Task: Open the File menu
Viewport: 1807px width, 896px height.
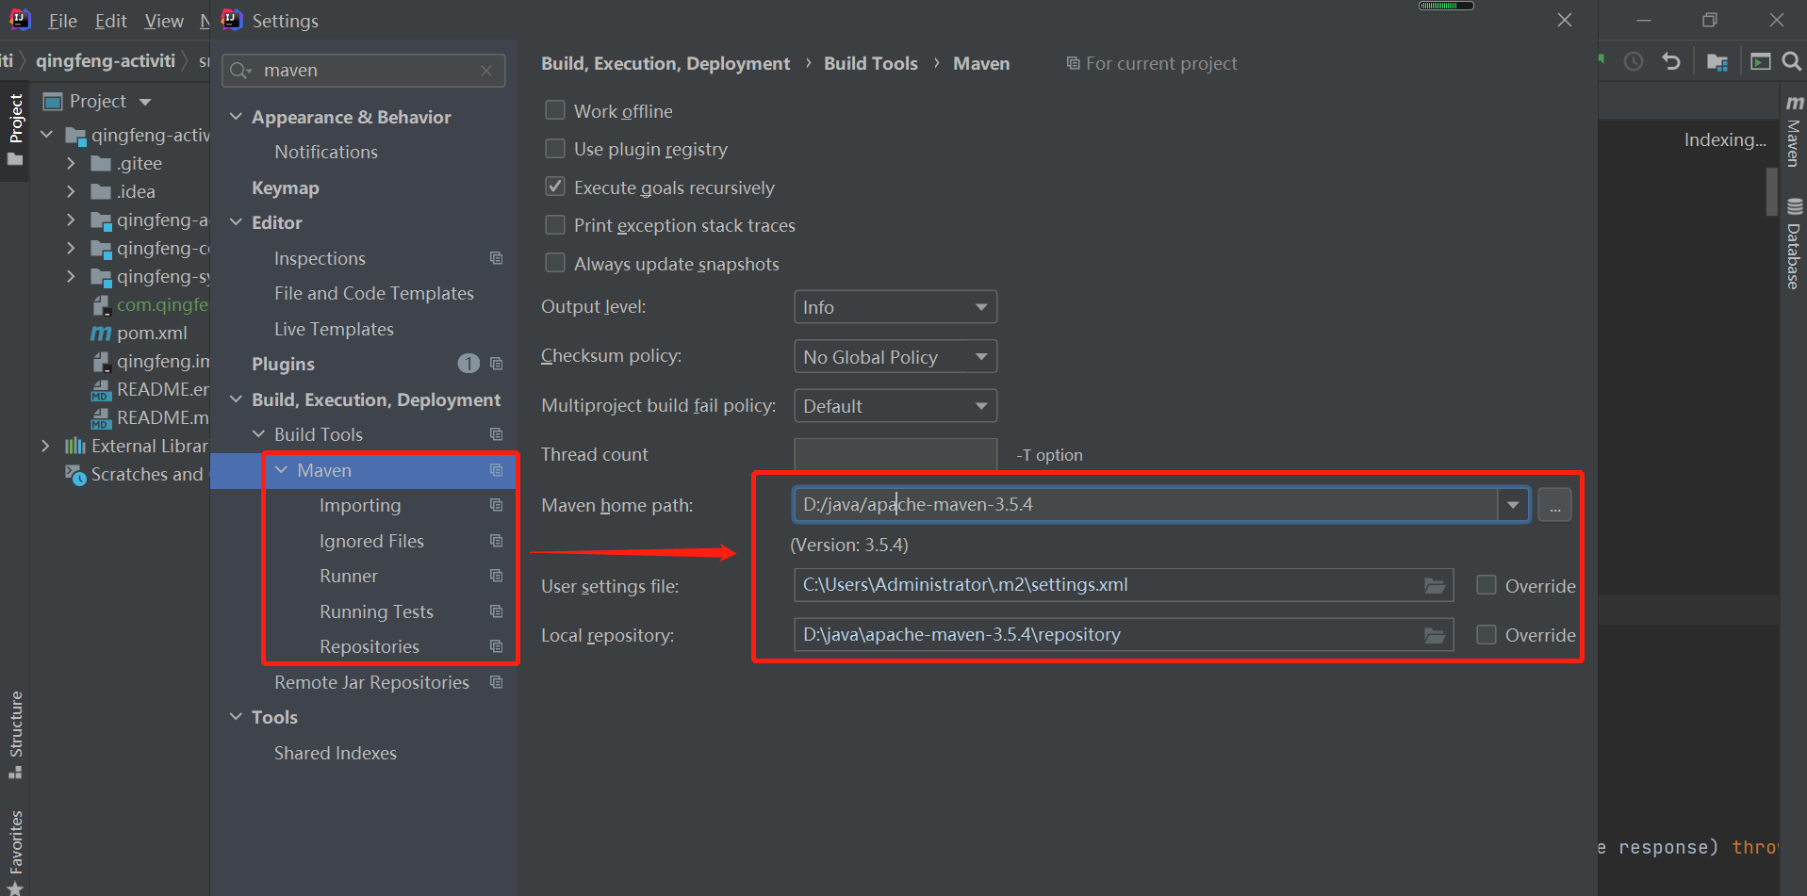Action: 62,21
